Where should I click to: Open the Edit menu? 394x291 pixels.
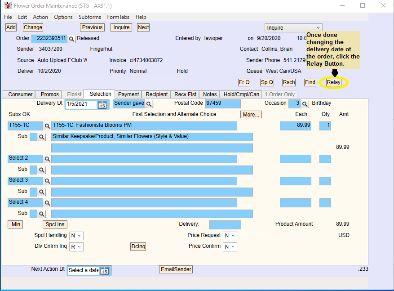(x=22, y=17)
